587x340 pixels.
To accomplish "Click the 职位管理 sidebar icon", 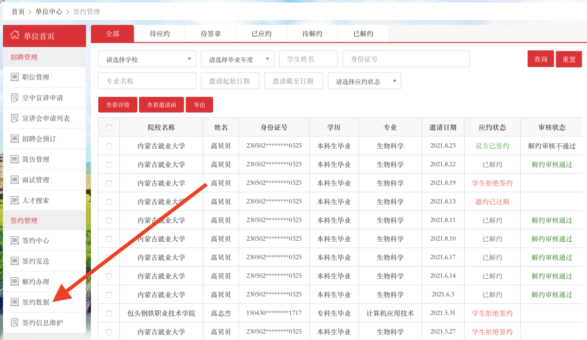I will click(x=14, y=77).
